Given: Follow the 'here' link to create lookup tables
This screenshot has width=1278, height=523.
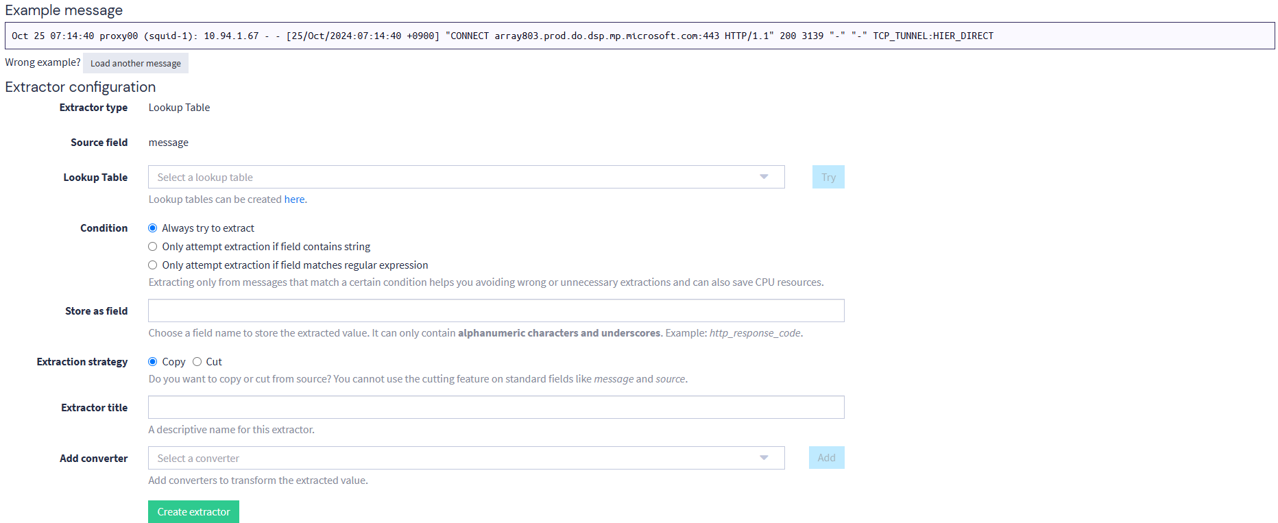Looking at the screenshot, I should (x=294, y=199).
